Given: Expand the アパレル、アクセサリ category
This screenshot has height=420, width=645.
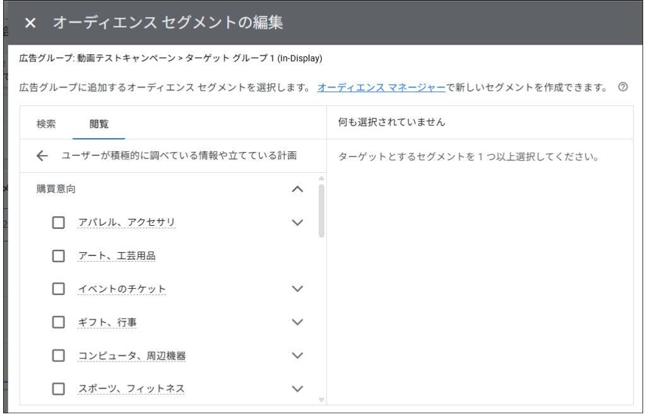Looking at the screenshot, I should tap(297, 223).
